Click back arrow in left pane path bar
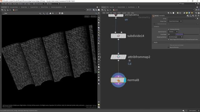 click(x=2, y=10)
